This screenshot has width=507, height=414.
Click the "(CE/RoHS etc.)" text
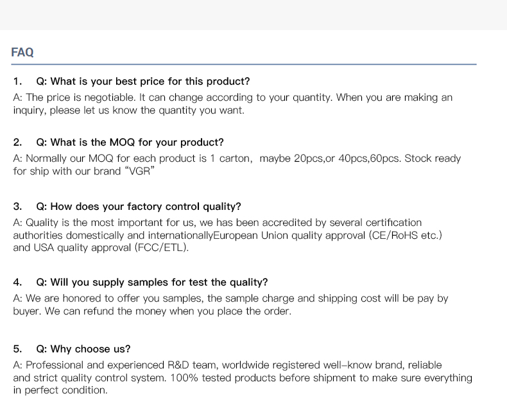tap(406, 235)
